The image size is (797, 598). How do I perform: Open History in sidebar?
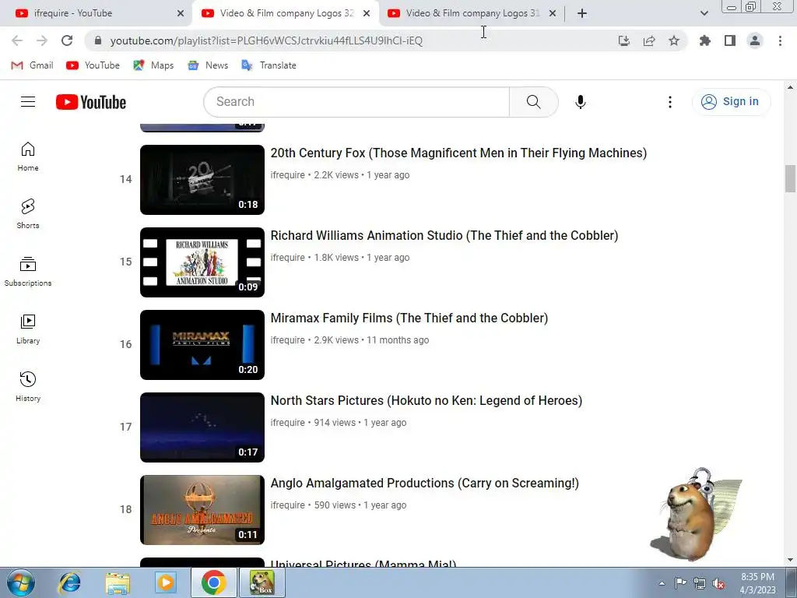[28, 387]
